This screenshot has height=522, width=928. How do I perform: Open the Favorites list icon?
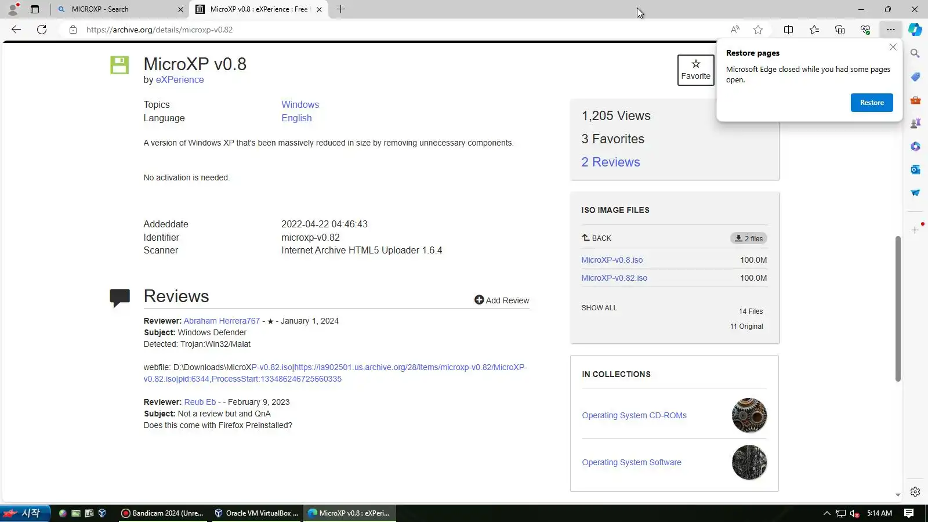click(x=814, y=30)
